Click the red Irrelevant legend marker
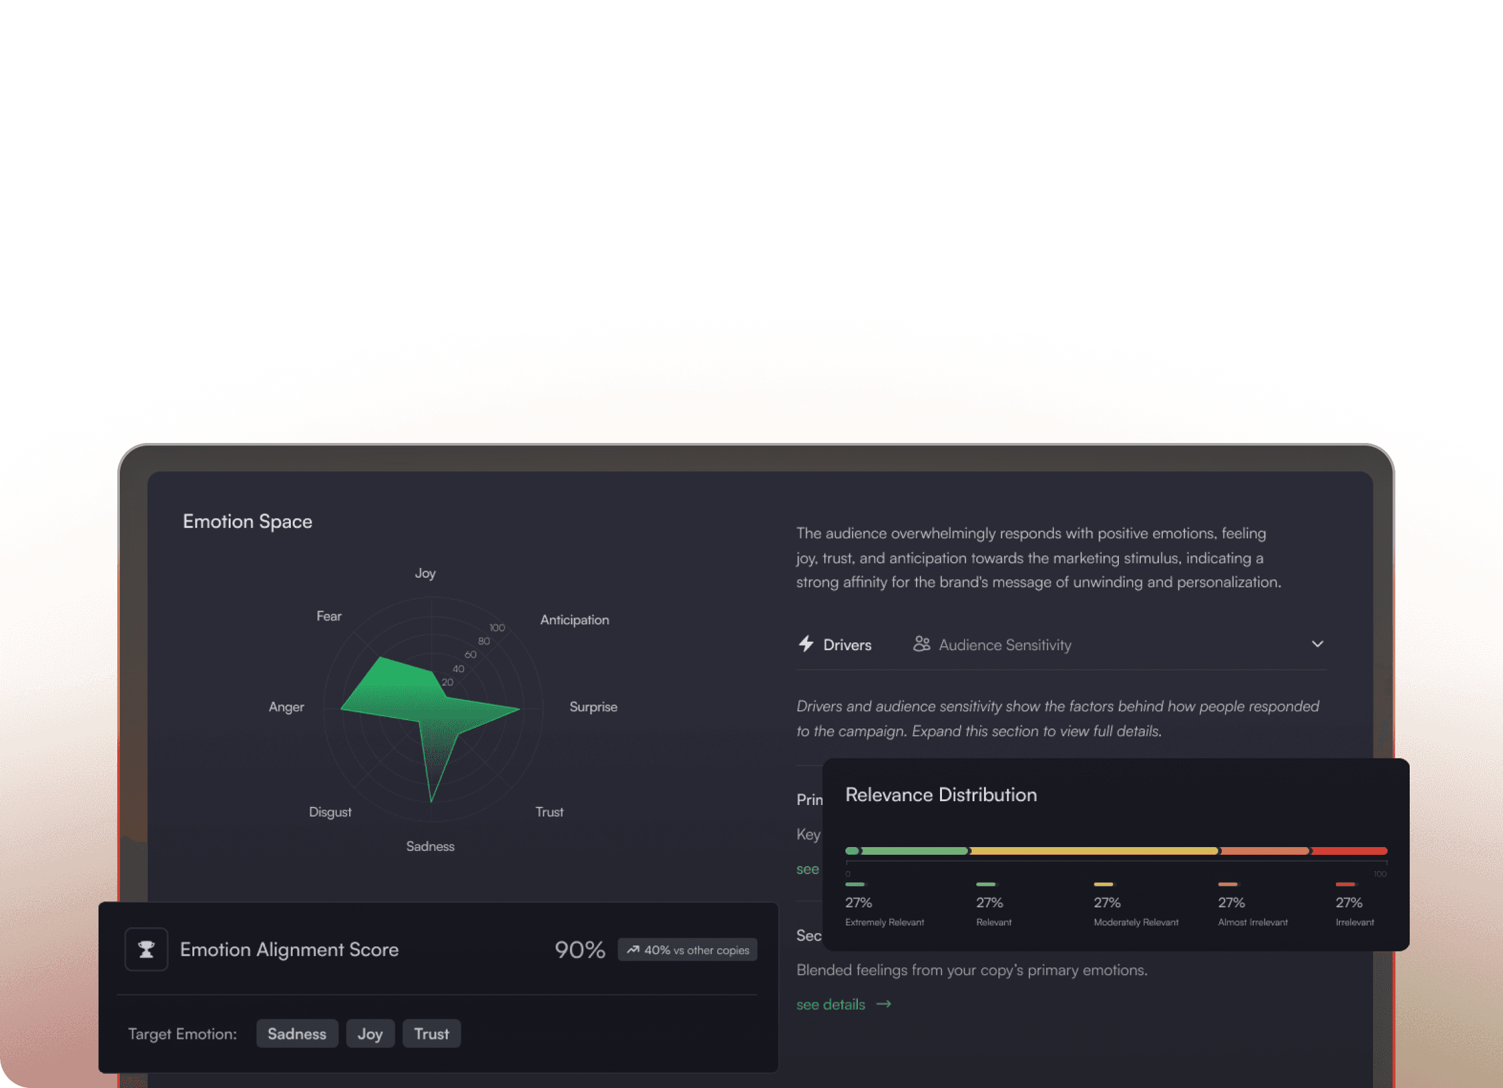The width and height of the screenshot is (1503, 1088). pyautogui.click(x=1345, y=884)
